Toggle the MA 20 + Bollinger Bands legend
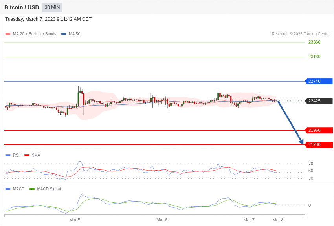The height and width of the screenshot is (226, 334). [35, 34]
